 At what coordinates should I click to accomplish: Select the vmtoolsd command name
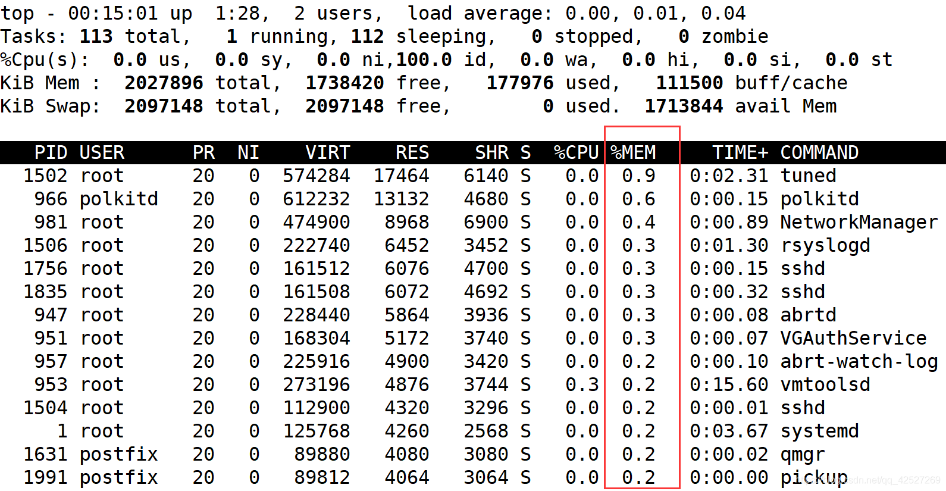click(x=825, y=385)
